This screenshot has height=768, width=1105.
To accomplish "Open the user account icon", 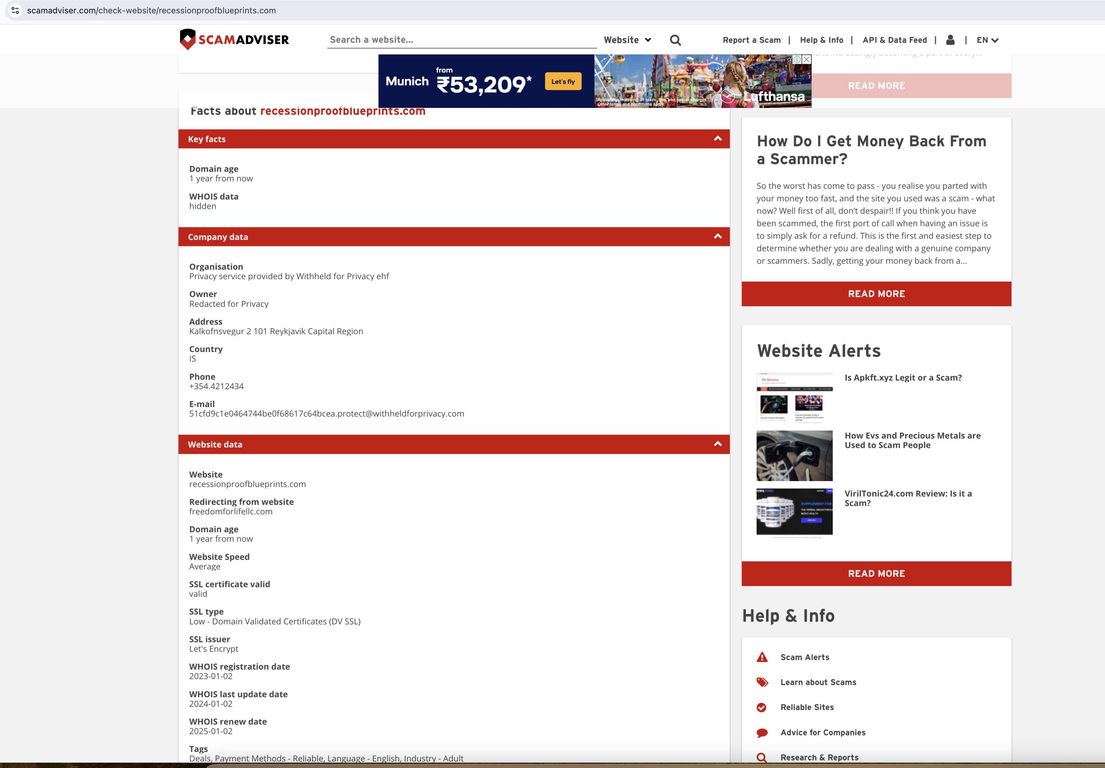I will pos(950,39).
